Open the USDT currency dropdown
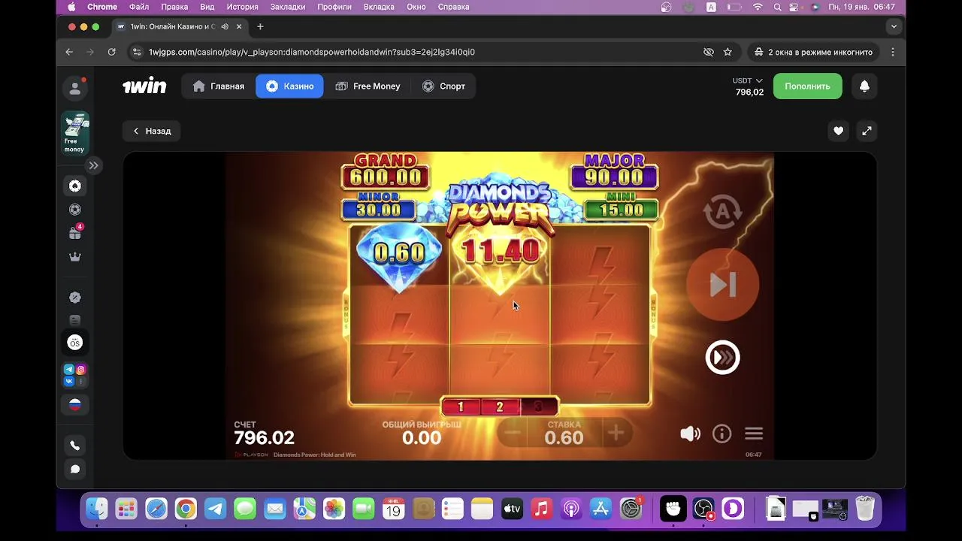This screenshot has width=962, height=541. click(x=748, y=80)
